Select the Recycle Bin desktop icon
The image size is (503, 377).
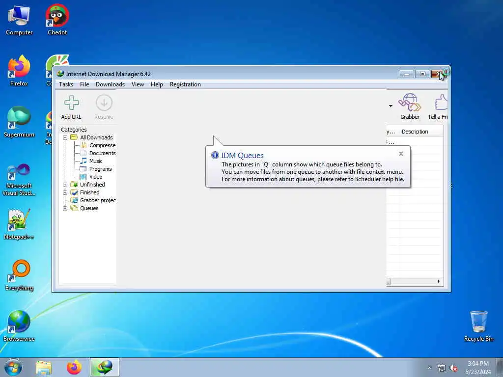point(478,326)
